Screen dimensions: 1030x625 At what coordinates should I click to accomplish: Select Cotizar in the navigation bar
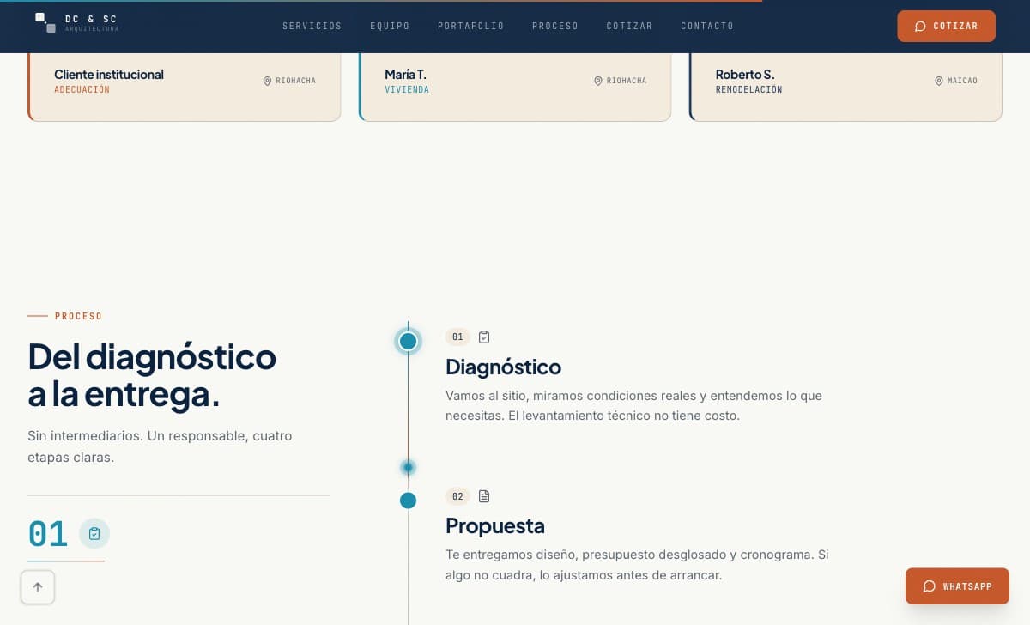(x=629, y=26)
